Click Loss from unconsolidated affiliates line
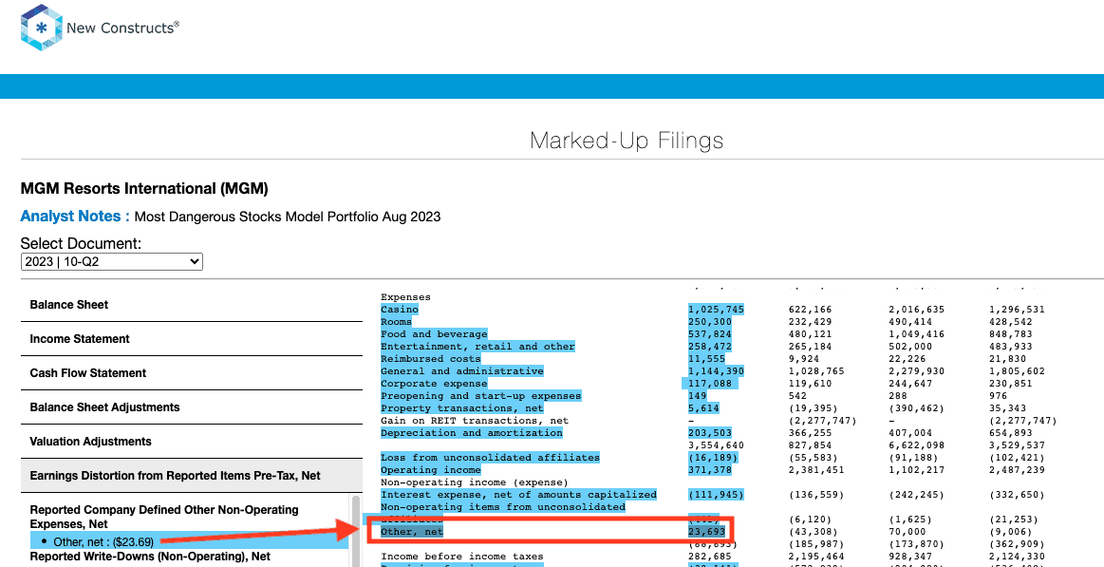 pyautogui.click(x=490, y=457)
